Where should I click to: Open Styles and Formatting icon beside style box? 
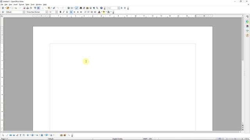click(3, 12)
